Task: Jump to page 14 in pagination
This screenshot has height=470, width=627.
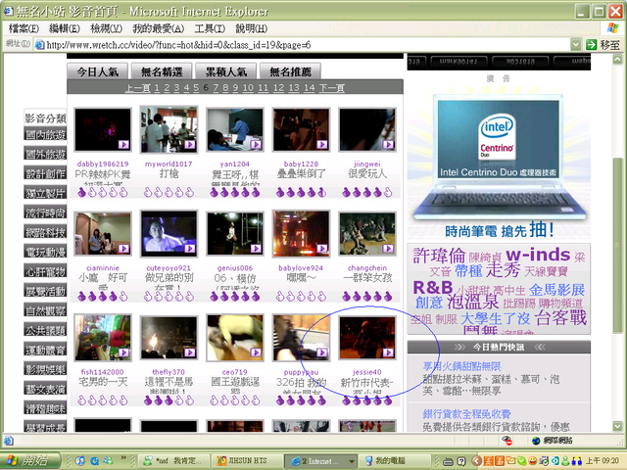Action: tap(310, 88)
